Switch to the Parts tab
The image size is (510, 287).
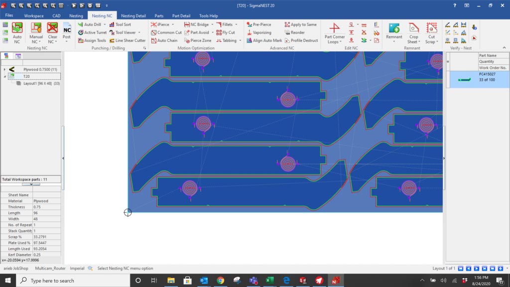click(x=159, y=15)
